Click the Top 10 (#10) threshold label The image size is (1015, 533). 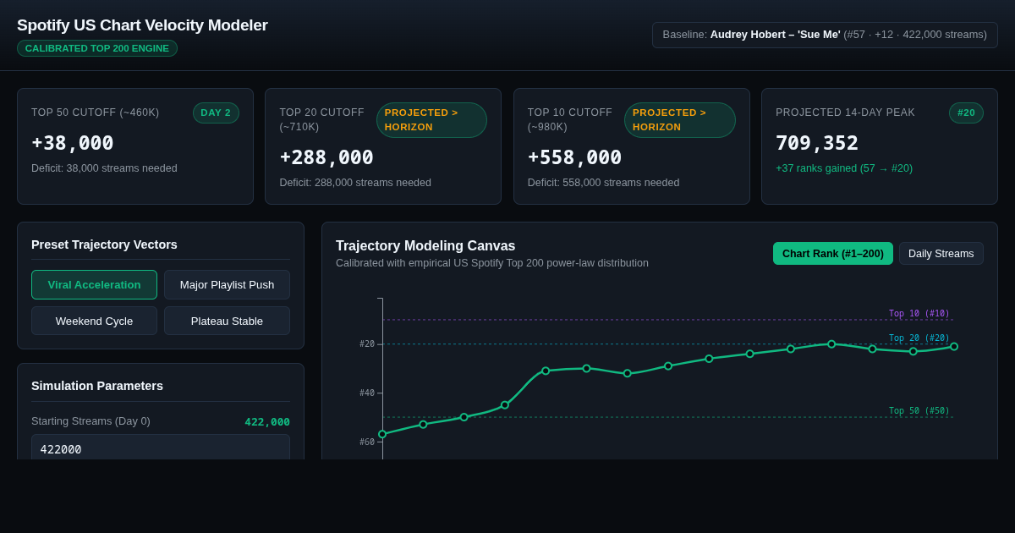[919, 314]
